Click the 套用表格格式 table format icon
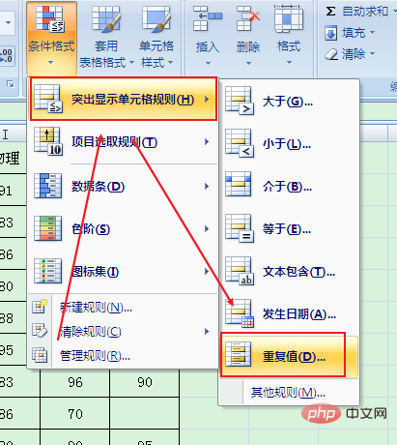 106,19
